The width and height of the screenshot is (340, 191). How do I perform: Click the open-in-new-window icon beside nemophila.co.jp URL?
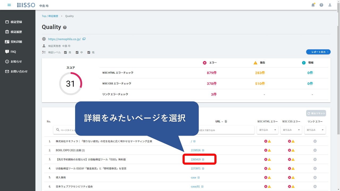coord(84,39)
